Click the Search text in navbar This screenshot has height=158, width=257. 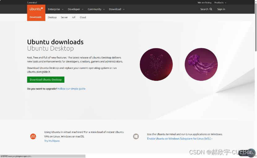point(204,9)
